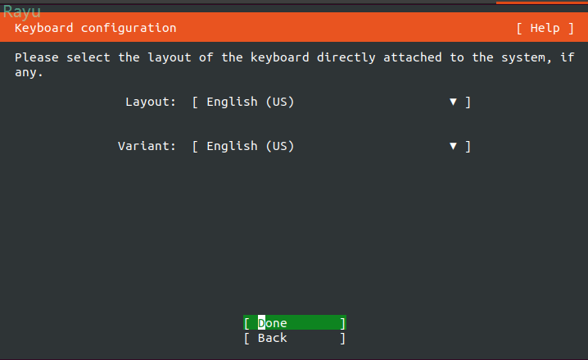Open the Help button in header
Screen dimensions: 588x360
[545, 28]
